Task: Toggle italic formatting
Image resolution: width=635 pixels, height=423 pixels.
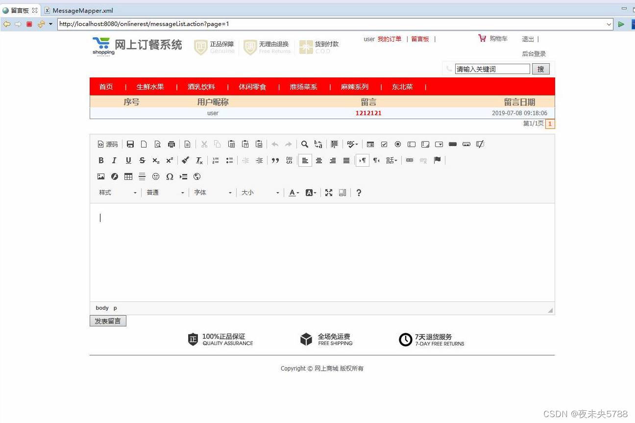Action: [x=114, y=160]
